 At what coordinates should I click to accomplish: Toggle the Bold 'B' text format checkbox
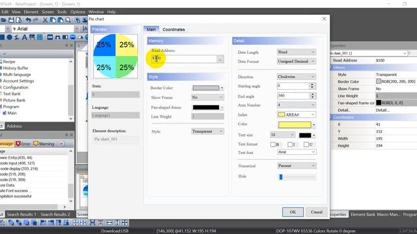(273, 144)
